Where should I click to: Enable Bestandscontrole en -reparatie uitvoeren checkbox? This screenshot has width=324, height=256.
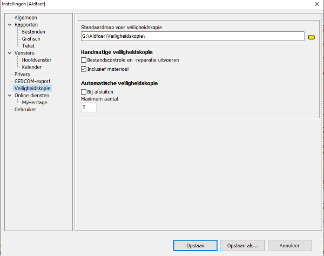84,60
